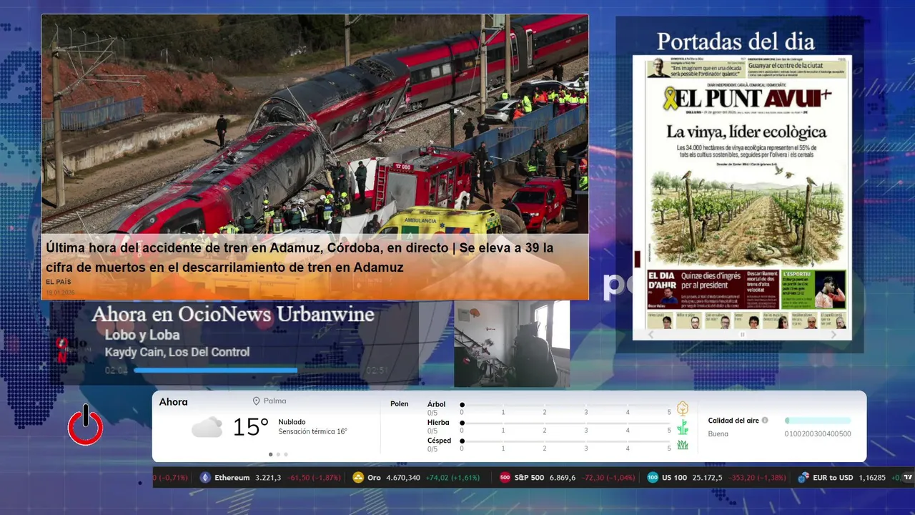Click the EUR to USD rate 1,16285
915x515 pixels.
tap(872, 478)
